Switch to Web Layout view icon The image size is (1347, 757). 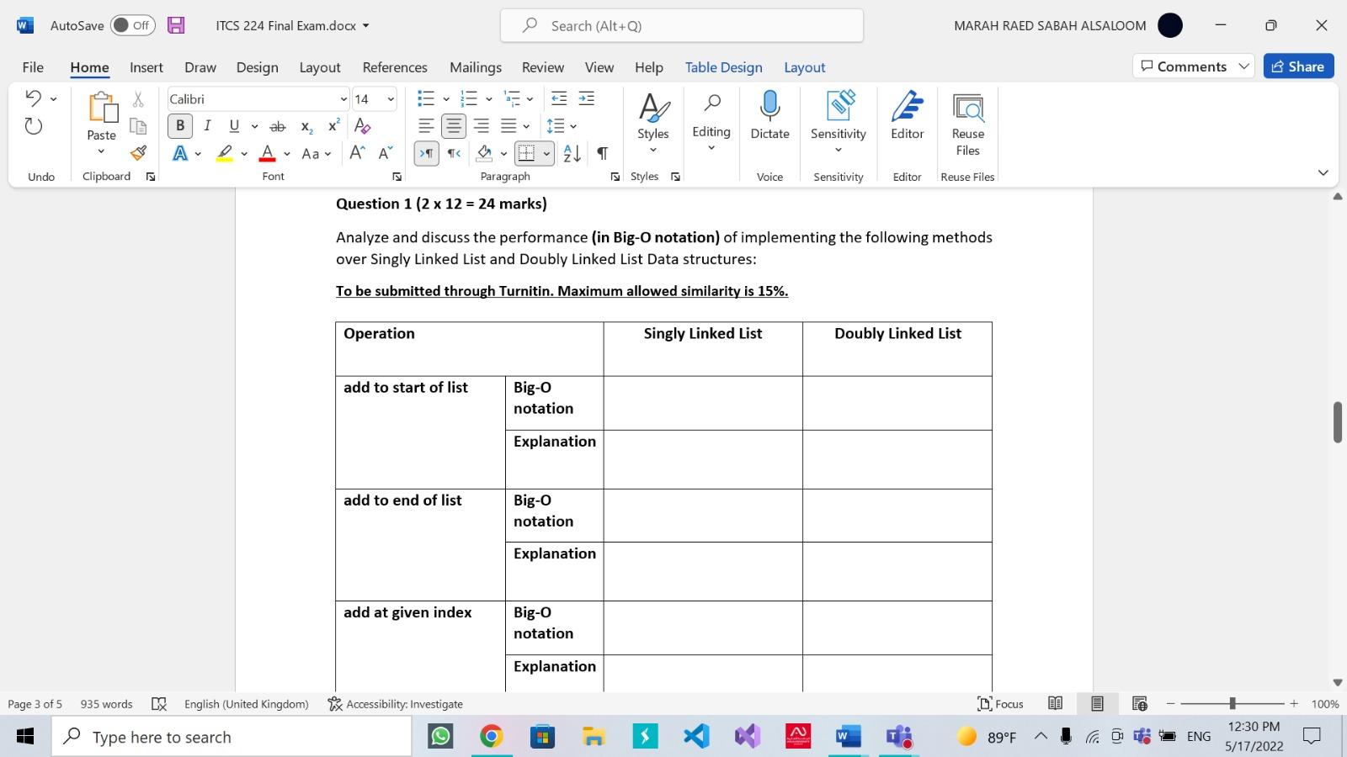[1140, 704]
